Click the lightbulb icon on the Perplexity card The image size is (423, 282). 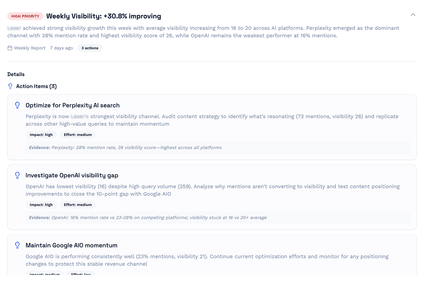tap(17, 105)
